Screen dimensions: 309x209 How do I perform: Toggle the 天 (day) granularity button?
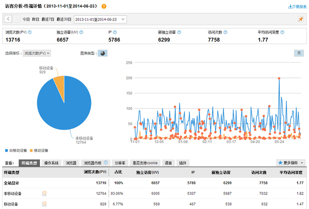coord(299,53)
